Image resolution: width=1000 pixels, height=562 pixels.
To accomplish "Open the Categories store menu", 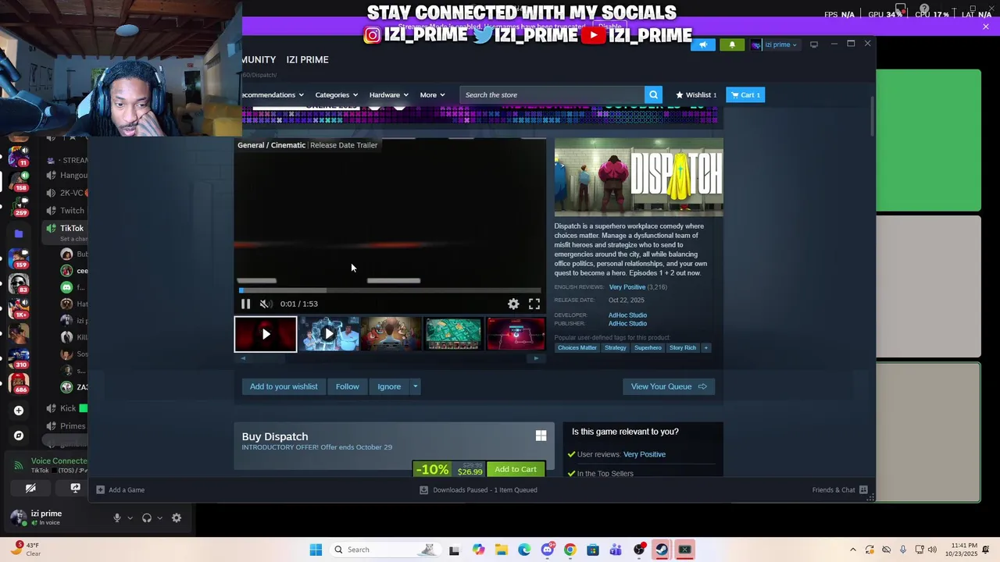I will click(x=337, y=94).
